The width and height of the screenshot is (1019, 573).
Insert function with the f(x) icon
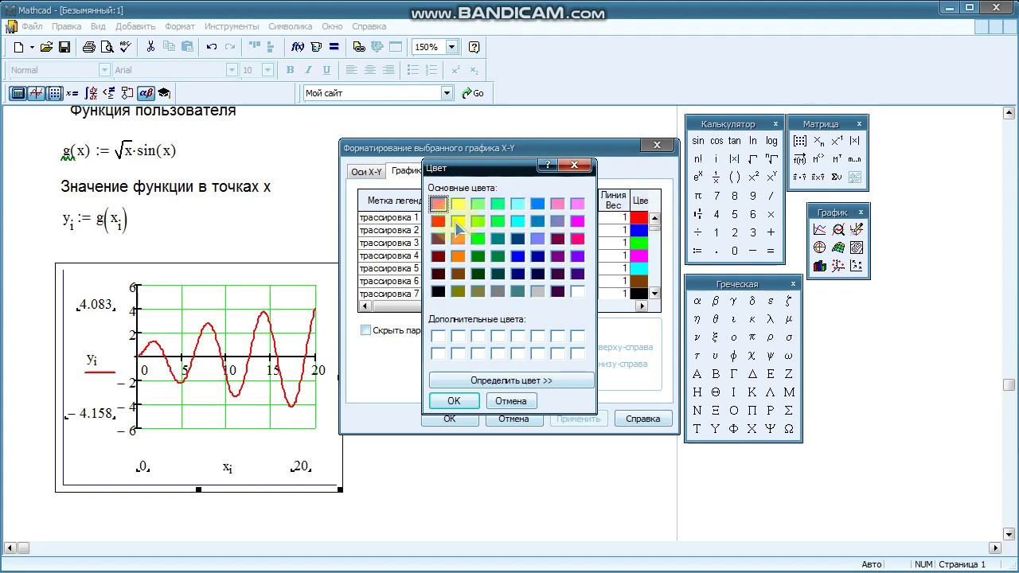click(299, 47)
